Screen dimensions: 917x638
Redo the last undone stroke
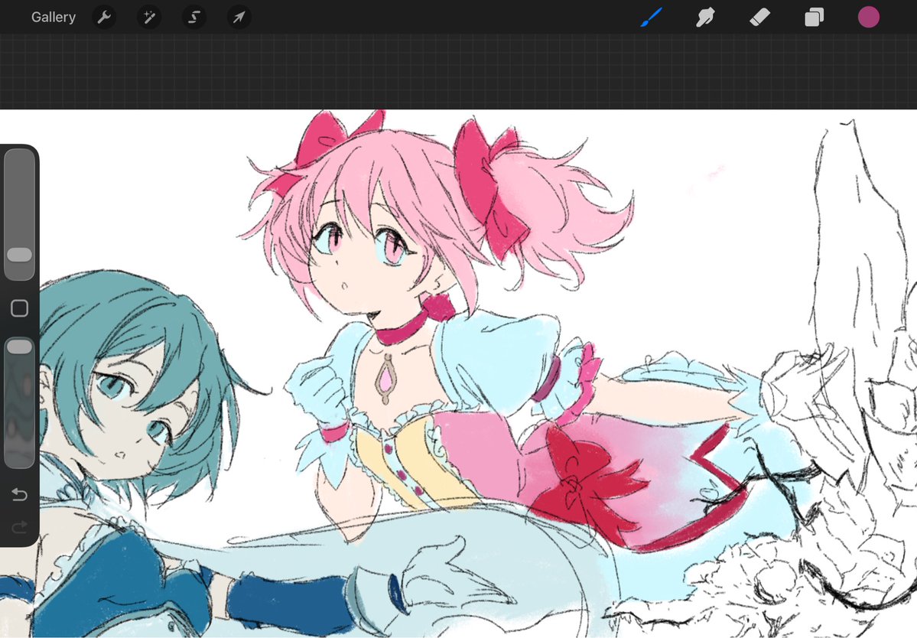click(x=19, y=528)
